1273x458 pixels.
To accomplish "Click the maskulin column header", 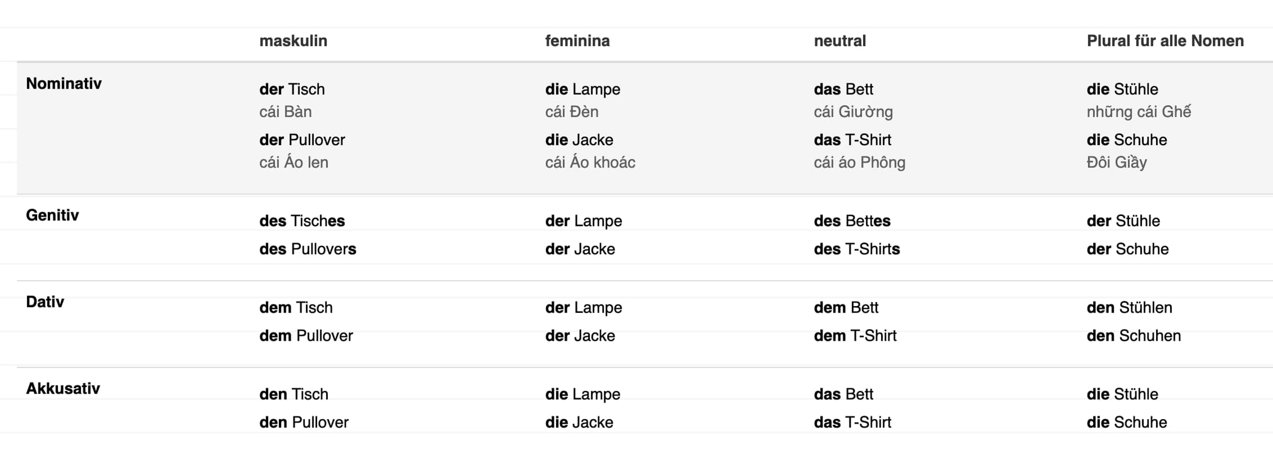I will [x=293, y=41].
